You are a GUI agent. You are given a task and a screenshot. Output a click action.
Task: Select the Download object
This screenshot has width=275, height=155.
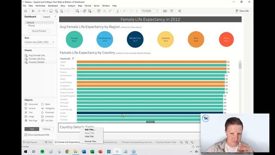click(48, 112)
